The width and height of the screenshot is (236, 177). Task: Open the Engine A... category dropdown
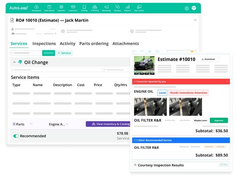pos(67,124)
